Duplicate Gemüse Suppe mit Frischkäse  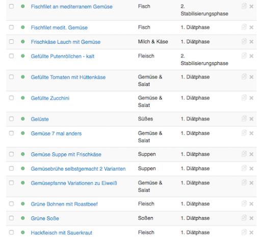244,154
